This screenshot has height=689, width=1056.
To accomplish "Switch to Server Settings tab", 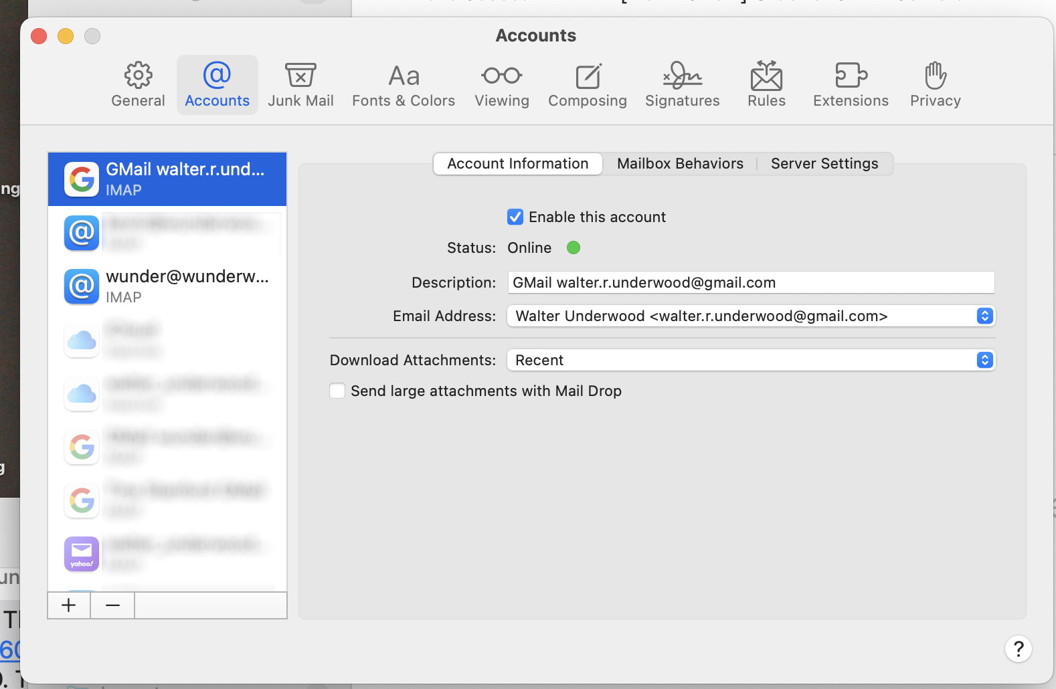I will click(x=824, y=164).
